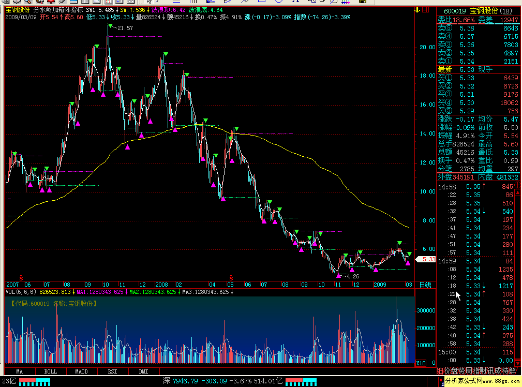Click the 卖① 5.34 ask row

coord(478,61)
